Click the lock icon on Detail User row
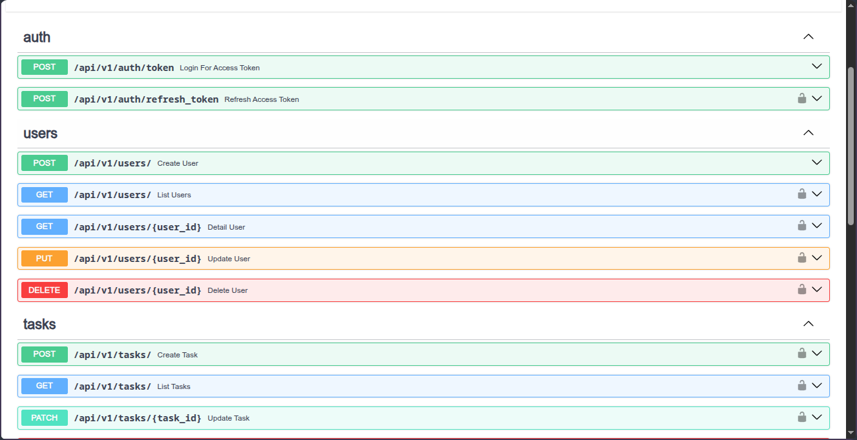This screenshot has height=440, width=857. tap(801, 226)
